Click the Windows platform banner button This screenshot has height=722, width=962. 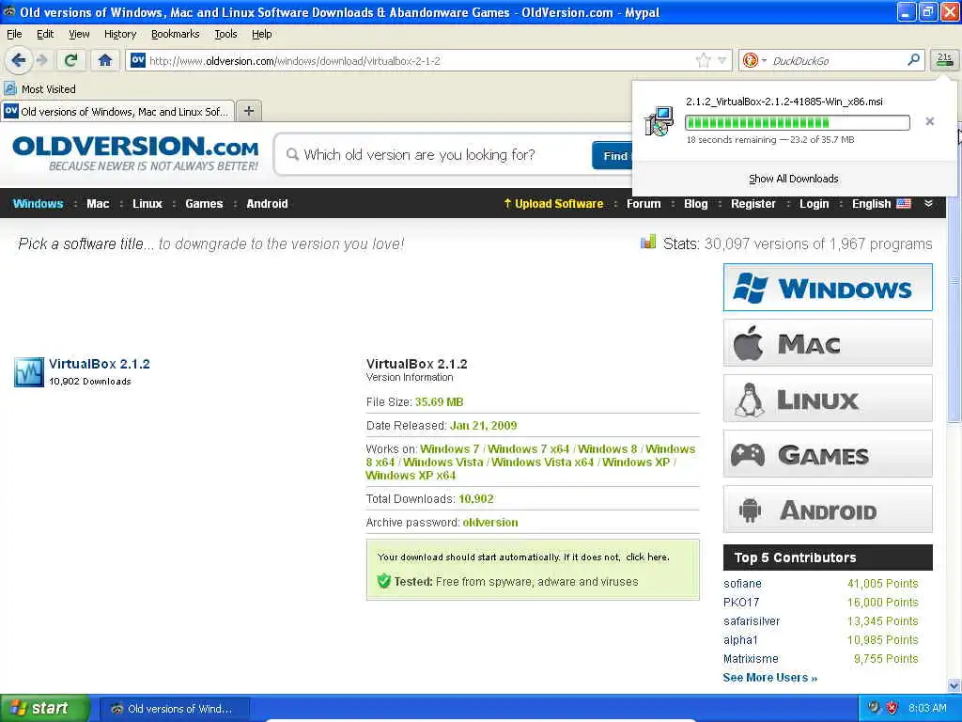pos(828,288)
